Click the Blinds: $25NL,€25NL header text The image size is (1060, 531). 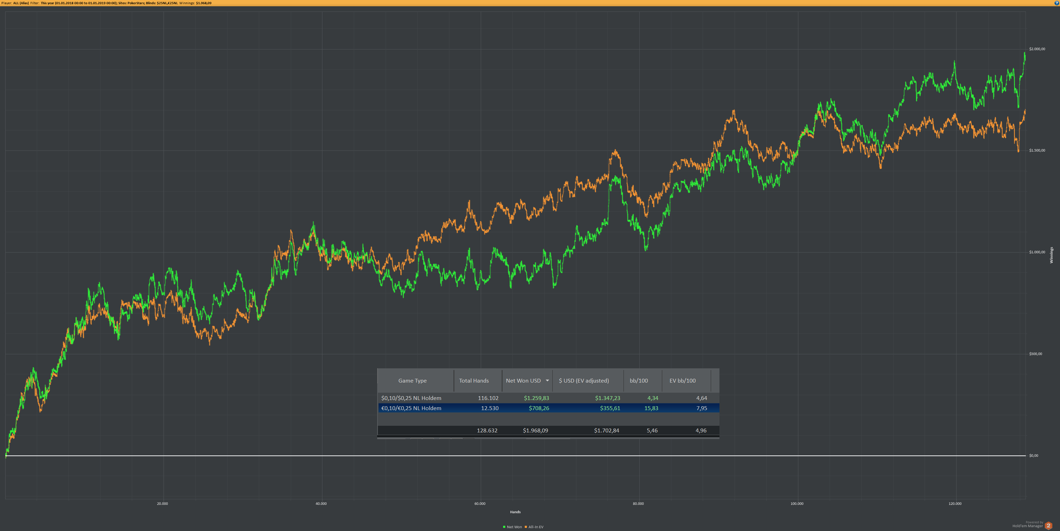[162, 3]
